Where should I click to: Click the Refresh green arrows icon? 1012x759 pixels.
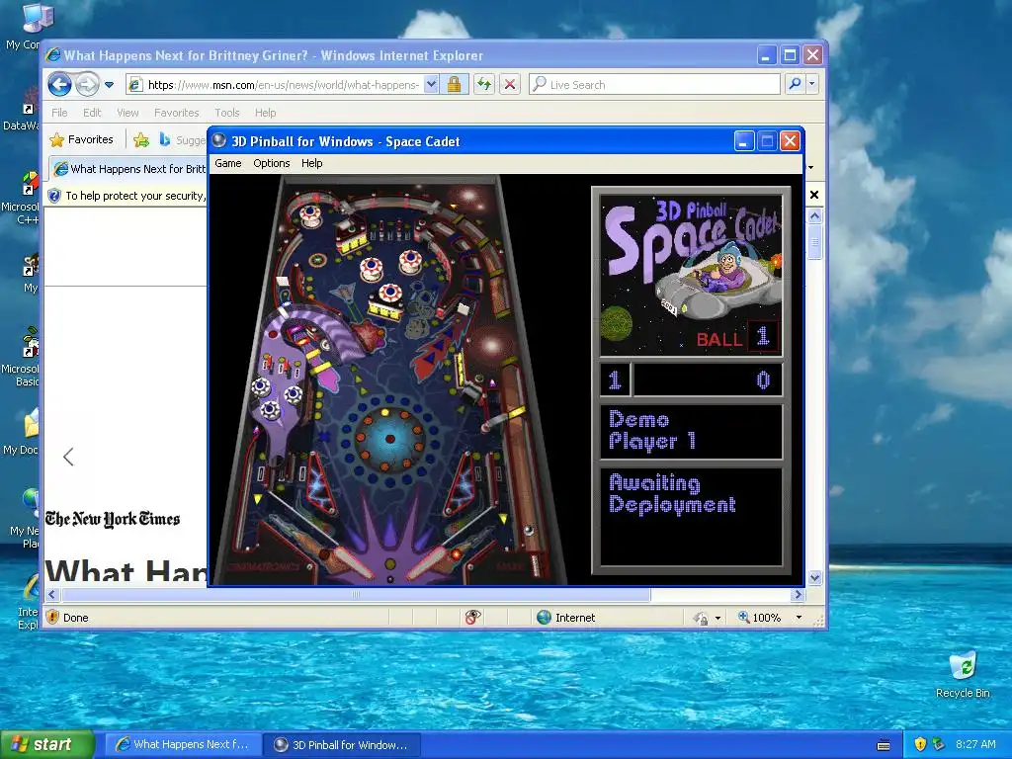point(484,85)
